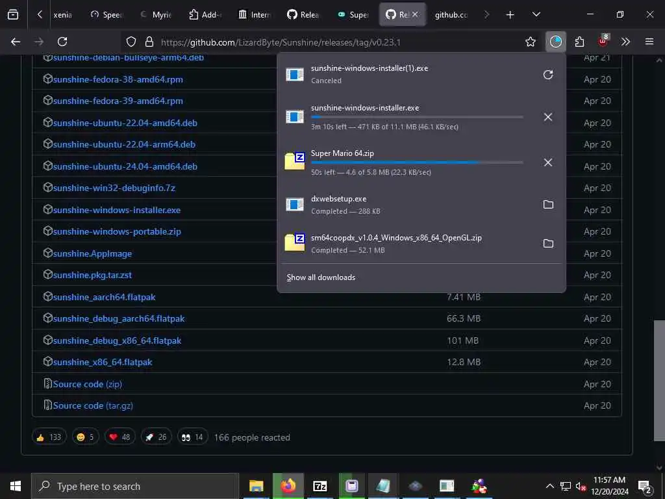The image size is (665, 499).
Task: Open the tracking protection shield icon
Action: [x=131, y=42]
